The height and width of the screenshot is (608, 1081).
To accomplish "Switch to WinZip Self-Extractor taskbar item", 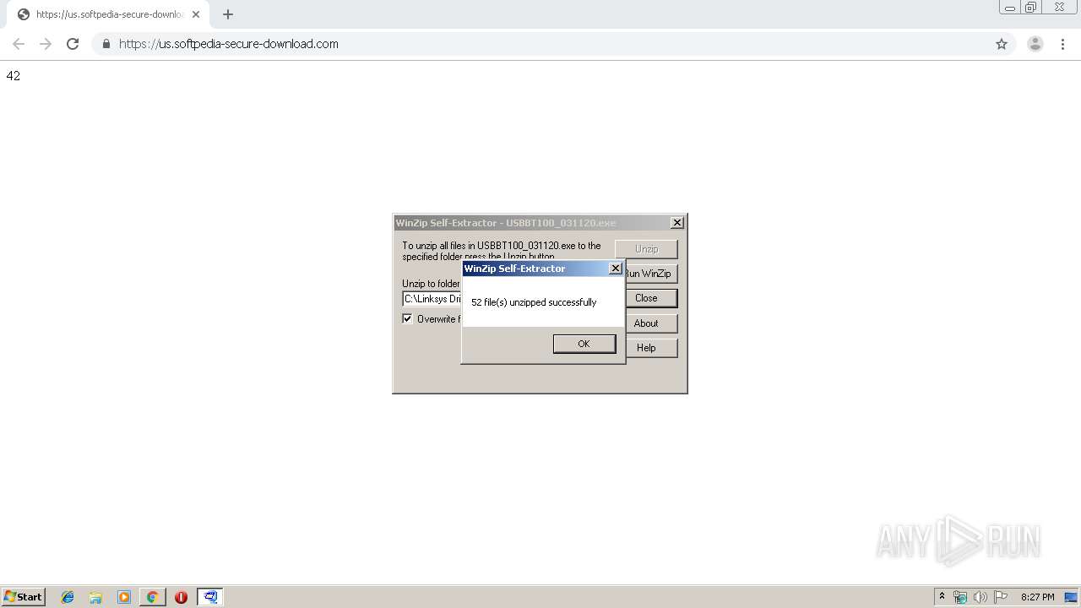I will click(x=210, y=597).
